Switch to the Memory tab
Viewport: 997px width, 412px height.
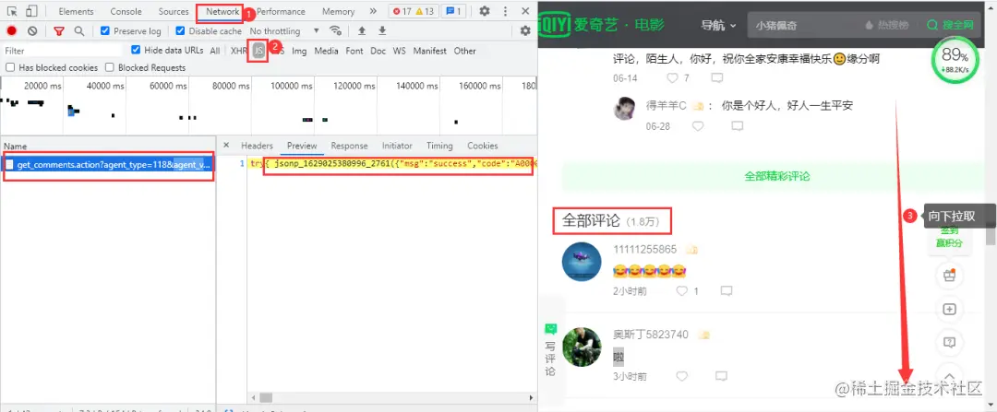(338, 11)
